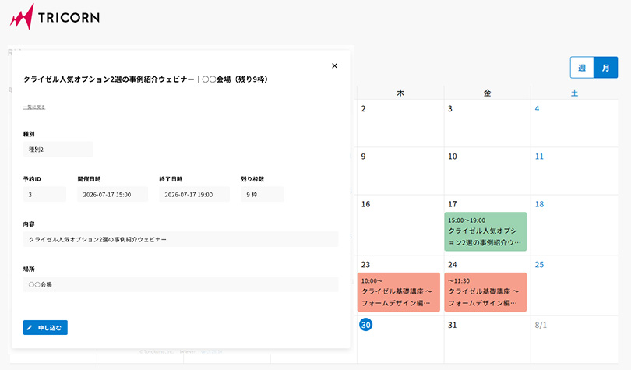Image resolution: width=631 pixels, height=370 pixels.
Task: Click the 木 column header
Action: pyautogui.click(x=400, y=93)
